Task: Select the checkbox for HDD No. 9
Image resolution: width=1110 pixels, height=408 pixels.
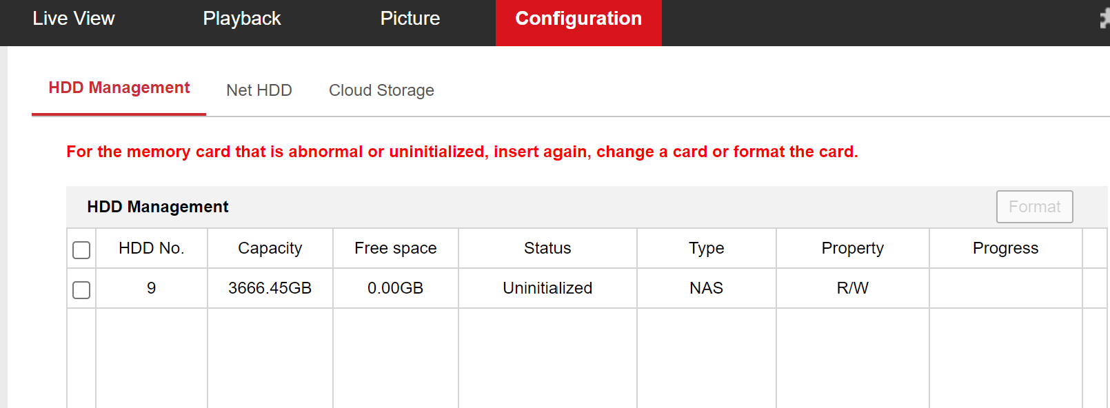Action: tap(81, 289)
